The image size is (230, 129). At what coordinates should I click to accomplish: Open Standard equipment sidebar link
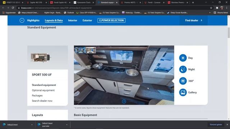44,85
